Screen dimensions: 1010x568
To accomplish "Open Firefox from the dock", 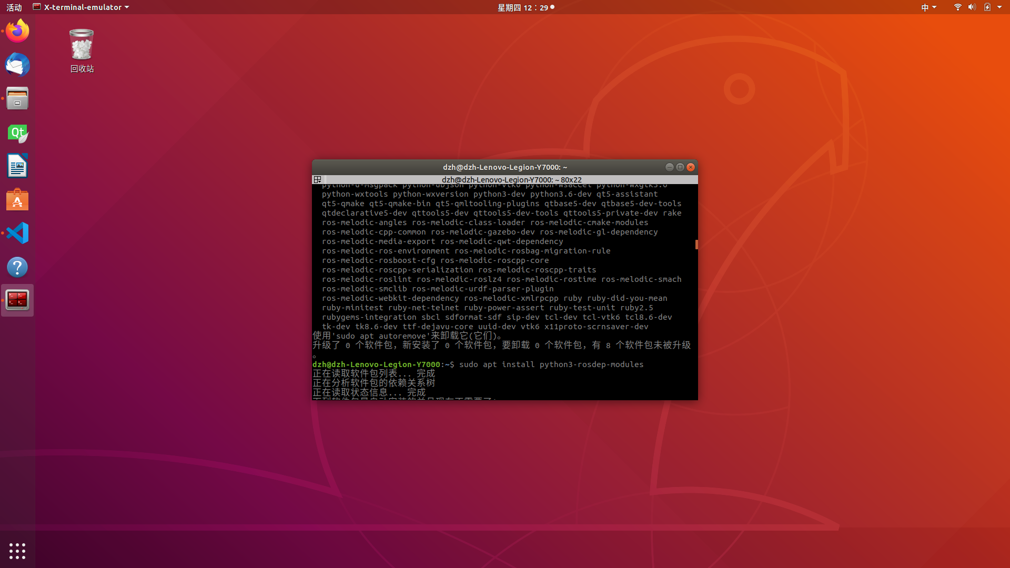I will point(17,31).
